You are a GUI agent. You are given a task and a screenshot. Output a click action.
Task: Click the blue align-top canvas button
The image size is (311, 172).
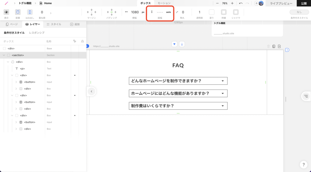[x=174, y=44]
